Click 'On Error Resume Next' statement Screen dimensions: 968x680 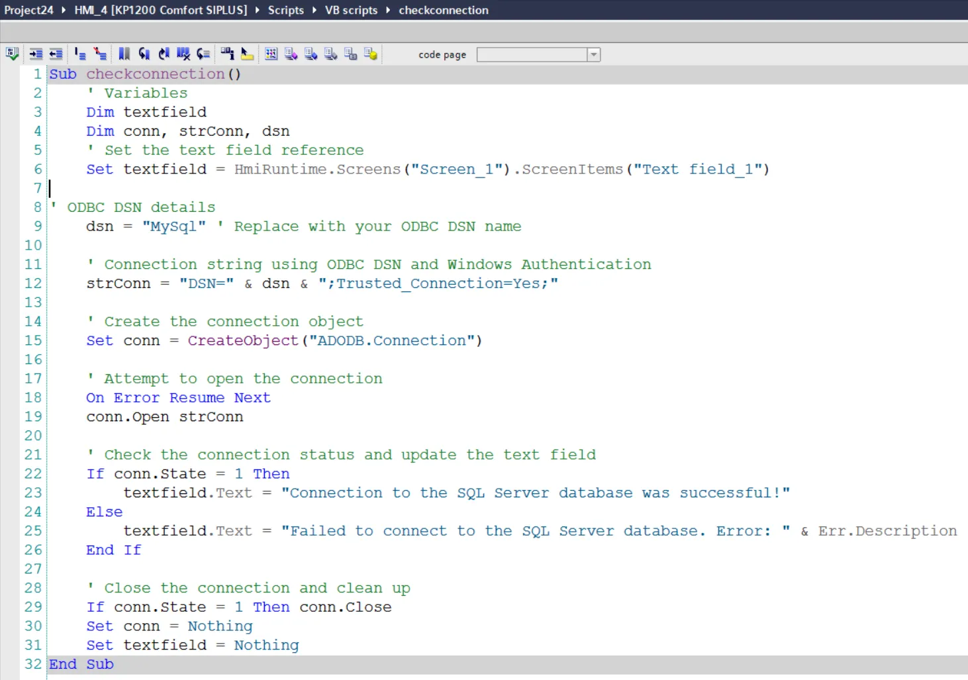click(178, 398)
